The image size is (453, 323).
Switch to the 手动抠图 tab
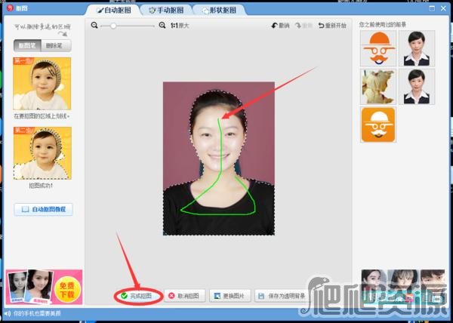166,10
